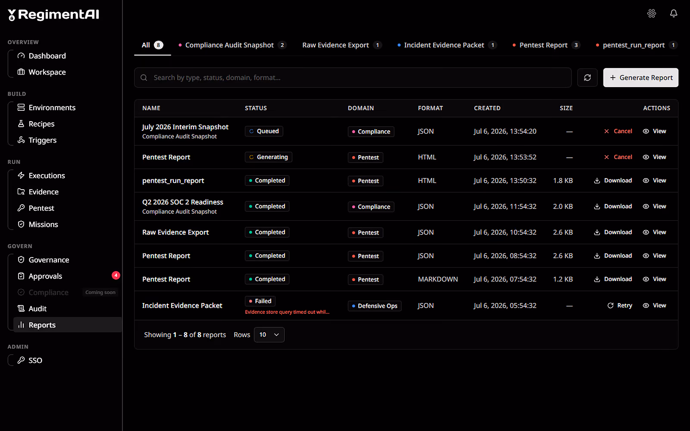Download the MARKDOWN Pentest Report

pos(613,279)
